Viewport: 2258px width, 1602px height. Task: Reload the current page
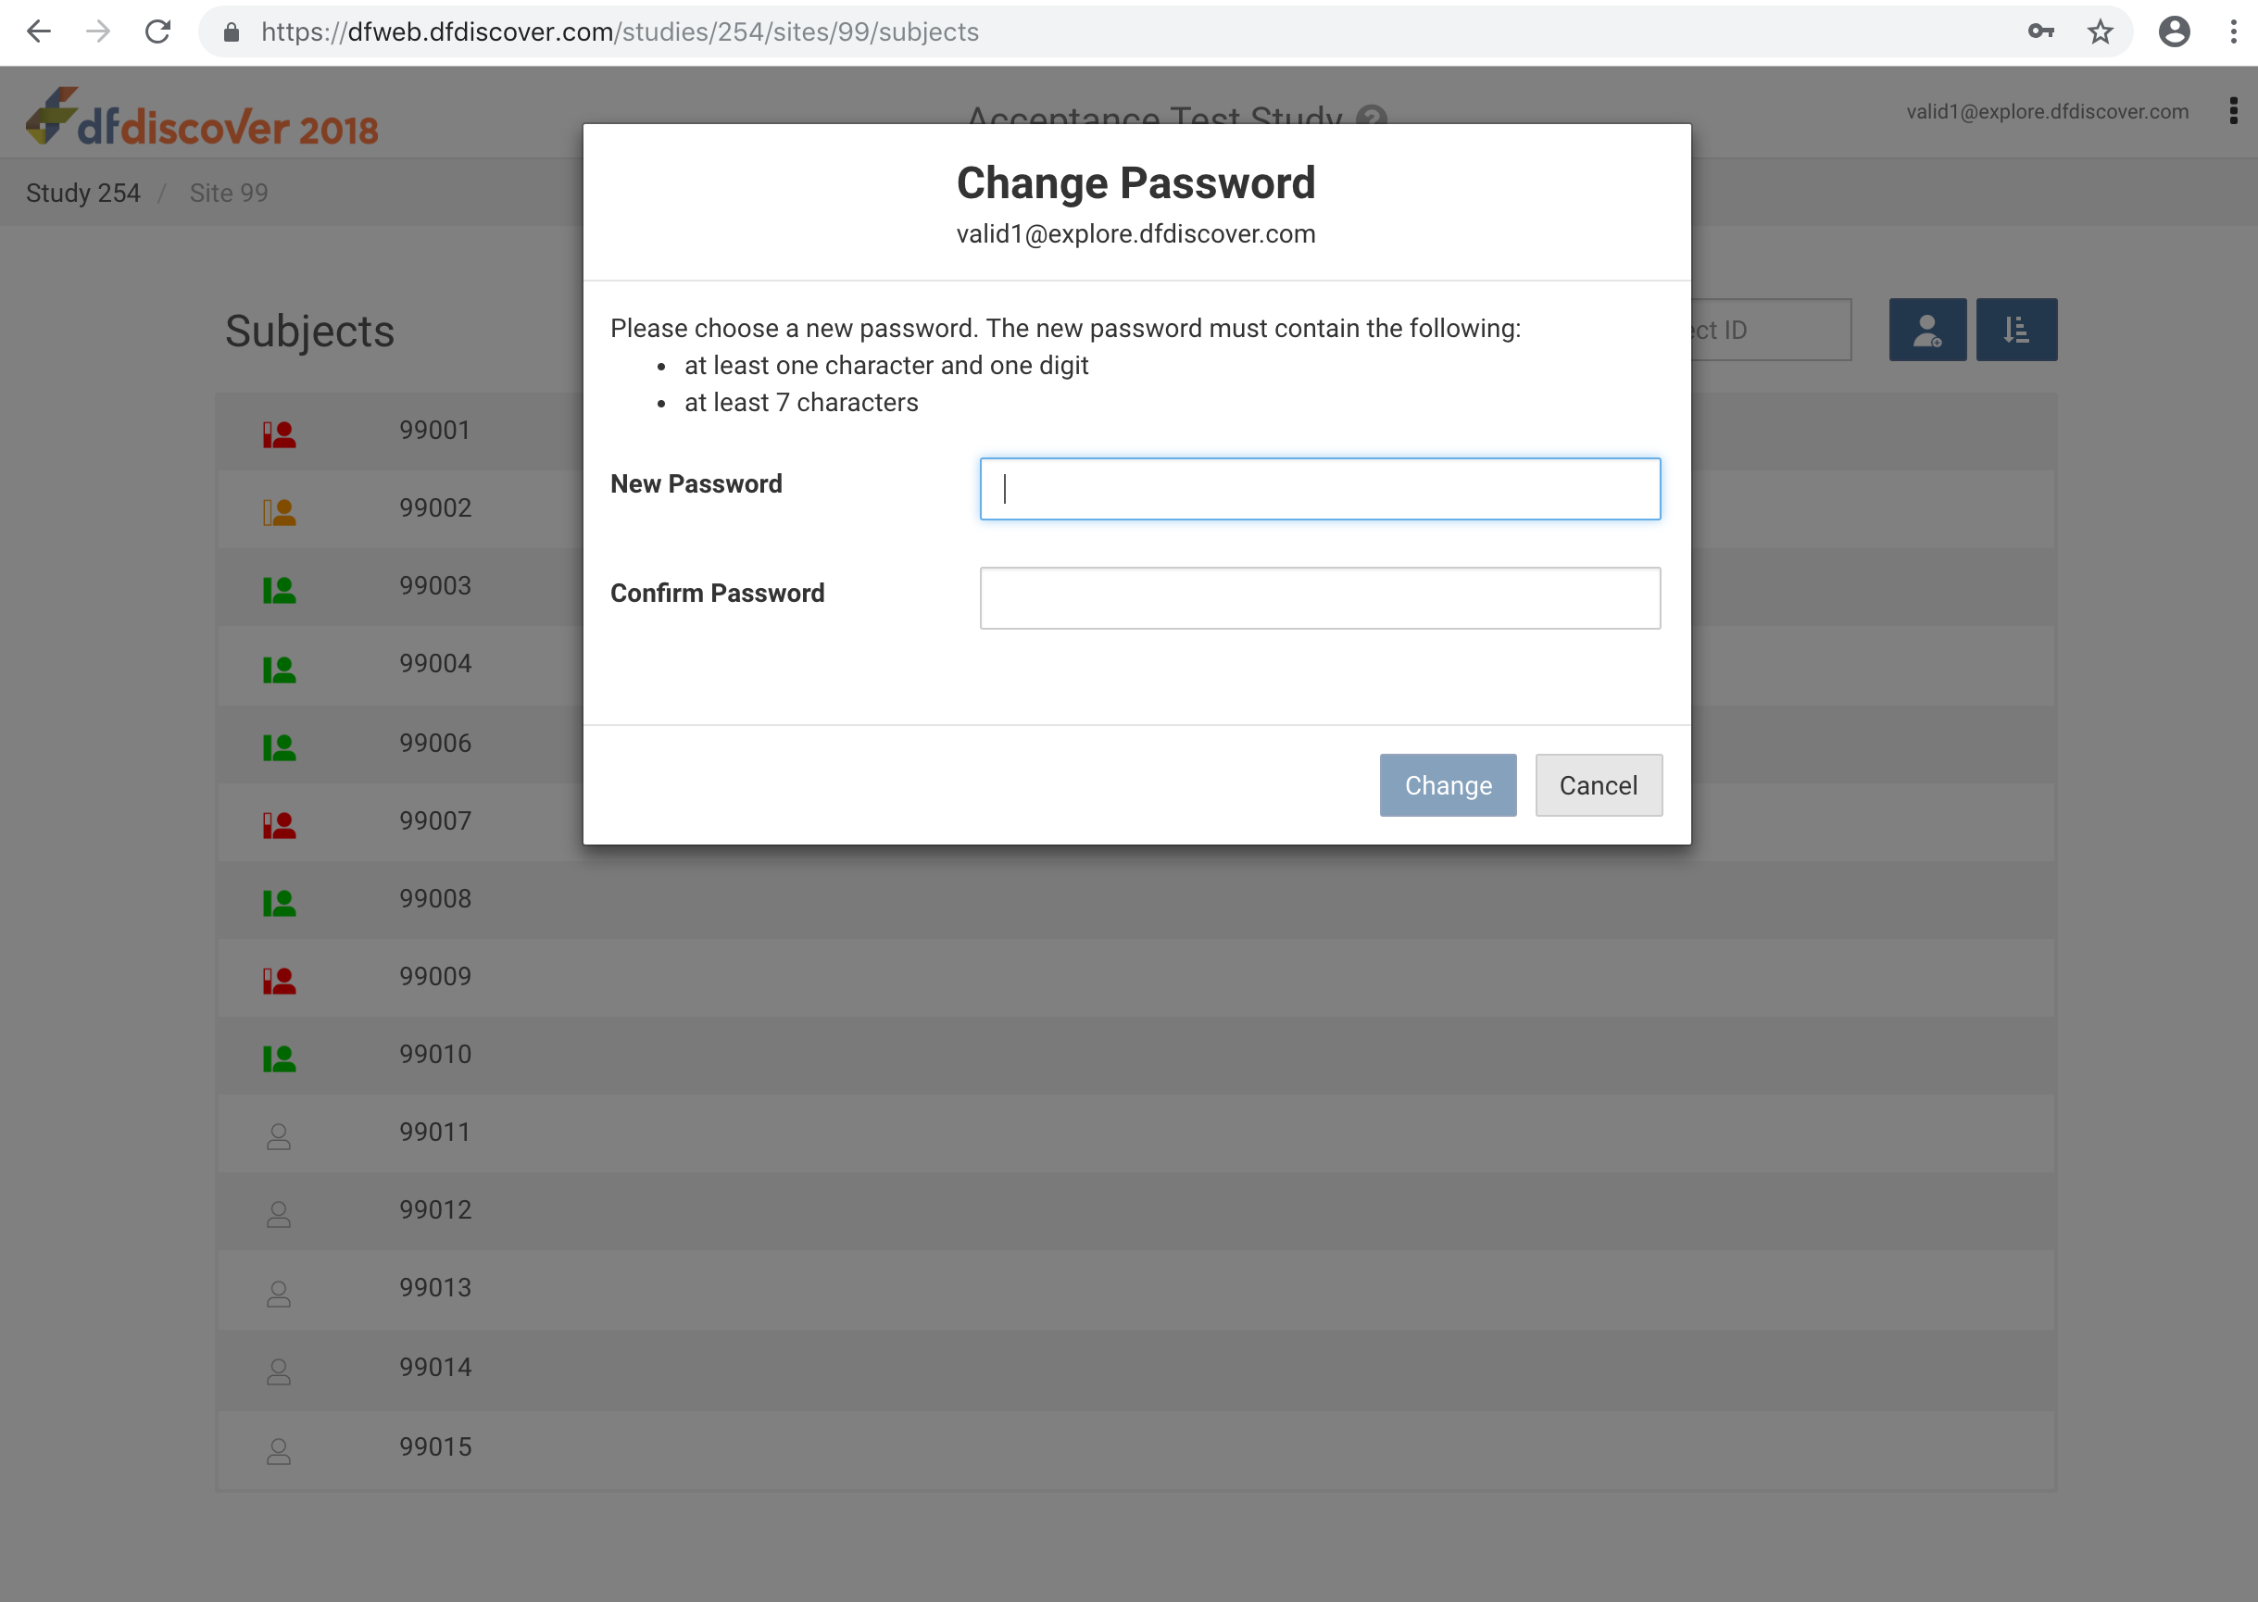coord(157,32)
